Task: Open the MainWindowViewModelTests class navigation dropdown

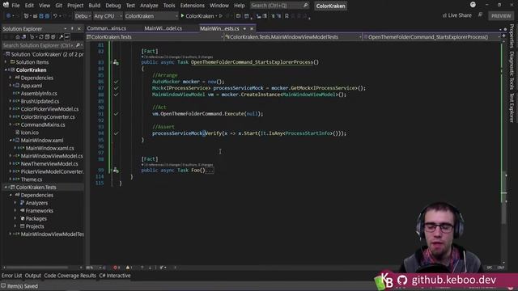Action: click(293, 37)
